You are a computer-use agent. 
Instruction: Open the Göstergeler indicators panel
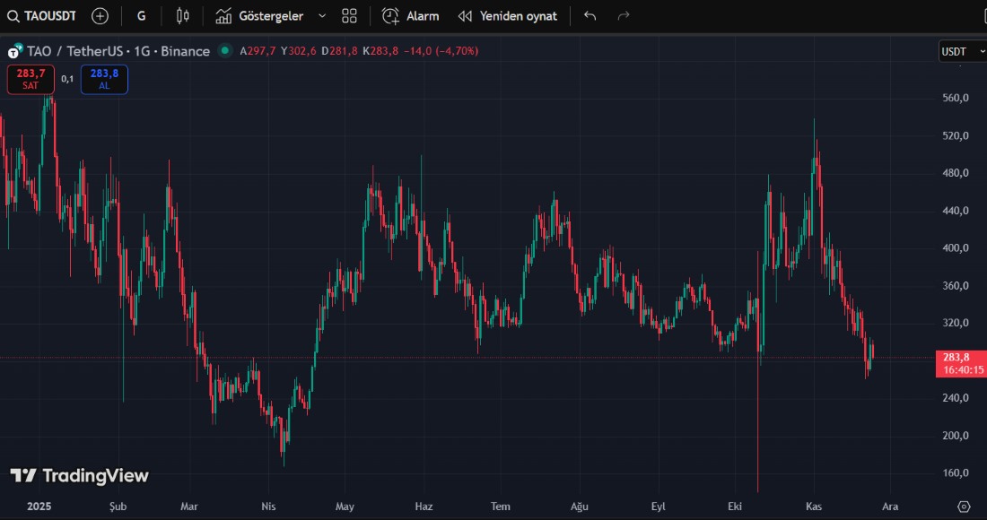260,16
